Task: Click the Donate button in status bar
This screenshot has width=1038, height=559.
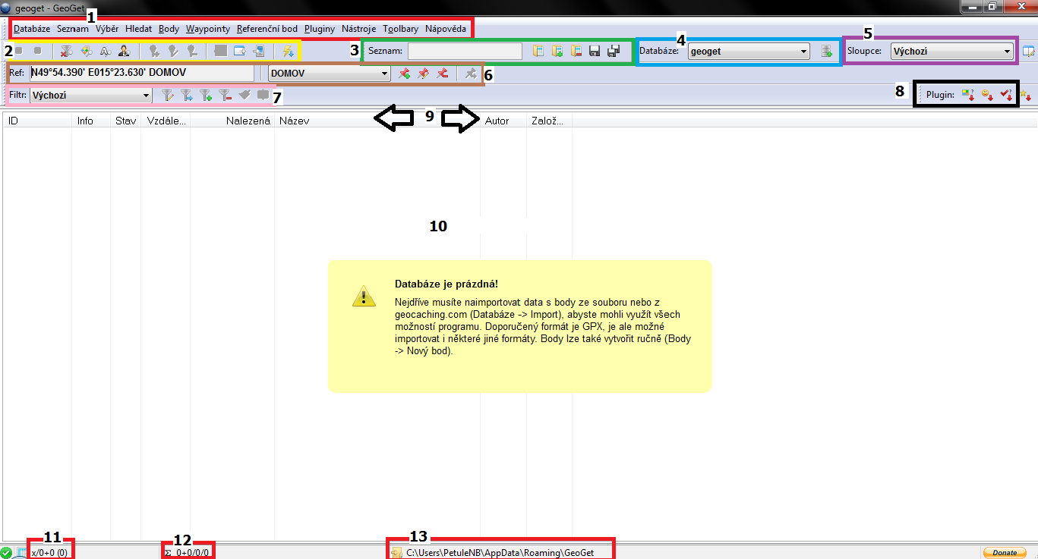Action: [1005, 552]
